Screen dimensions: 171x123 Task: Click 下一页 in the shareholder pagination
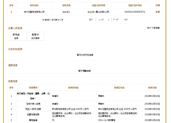[x=116, y=20]
